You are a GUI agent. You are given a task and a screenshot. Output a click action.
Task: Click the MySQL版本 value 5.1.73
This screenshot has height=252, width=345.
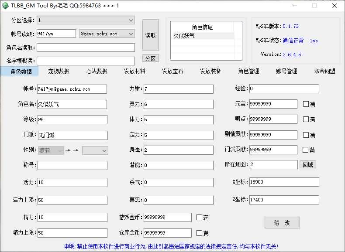(291, 26)
